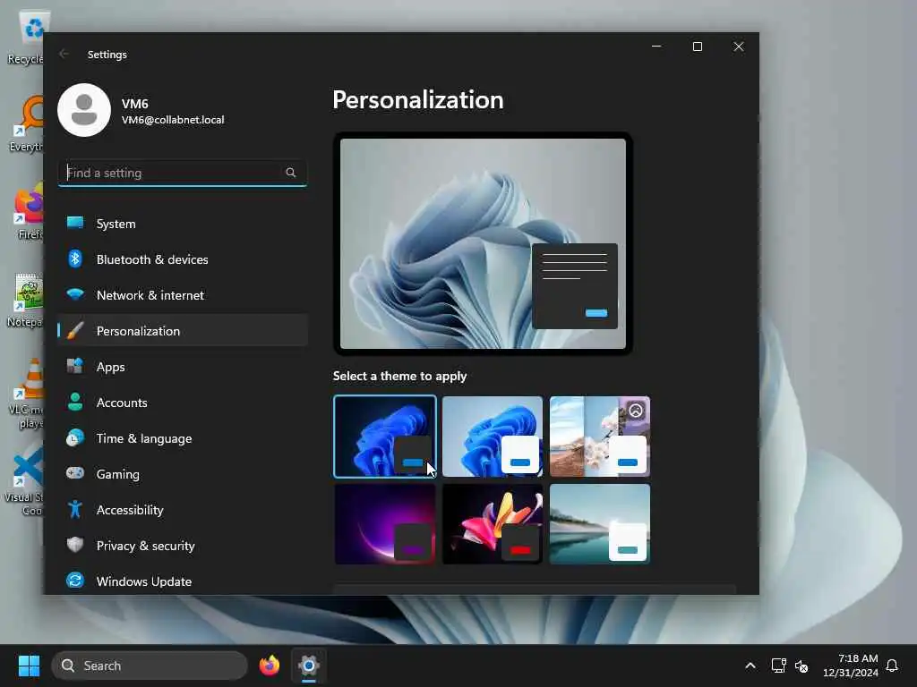917x687 pixels.
Task: Open the Gaming controller icon
Action: pyautogui.click(x=75, y=473)
